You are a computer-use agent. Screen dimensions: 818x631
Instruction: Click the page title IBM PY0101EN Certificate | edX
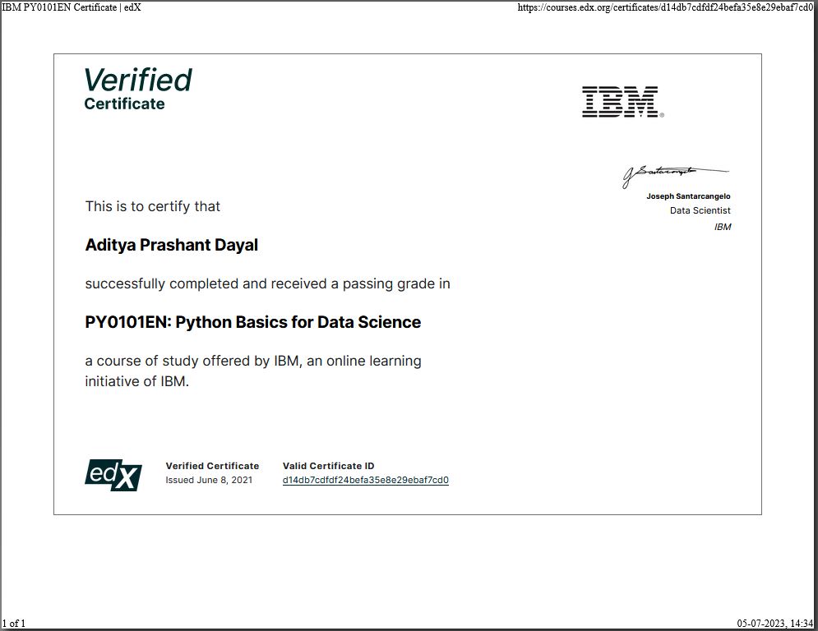point(72,7)
